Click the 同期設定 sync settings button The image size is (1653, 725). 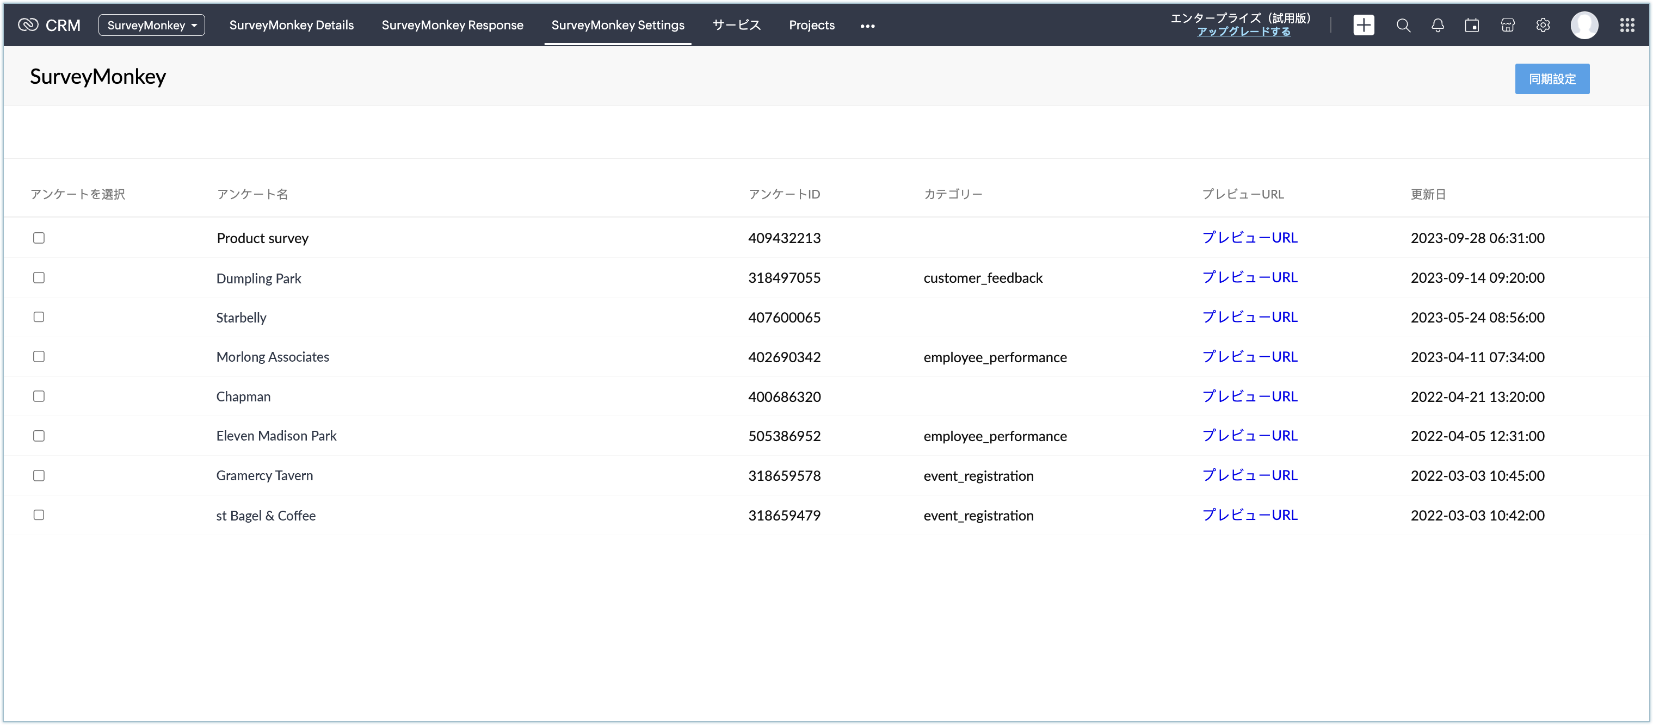coord(1552,79)
